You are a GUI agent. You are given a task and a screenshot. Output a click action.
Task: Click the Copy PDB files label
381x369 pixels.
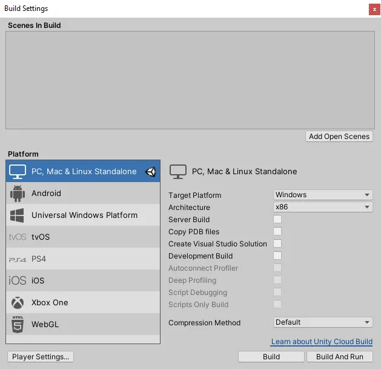194,232
